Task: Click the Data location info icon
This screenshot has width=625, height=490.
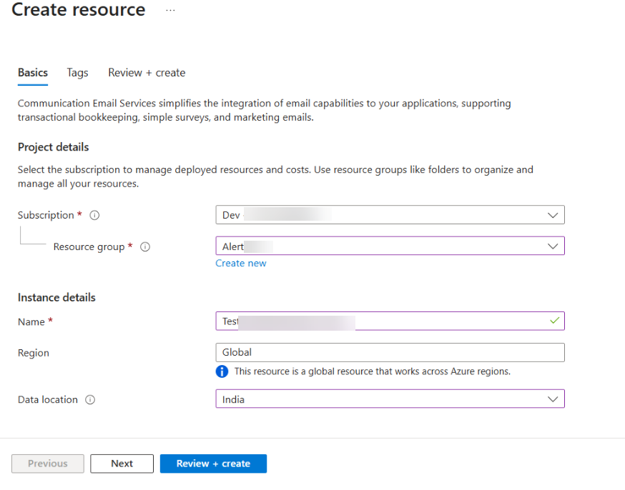Action: tap(90, 399)
